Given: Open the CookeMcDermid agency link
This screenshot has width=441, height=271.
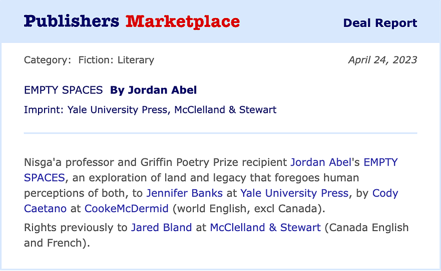Looking at the screenshot, I should 127,209.
